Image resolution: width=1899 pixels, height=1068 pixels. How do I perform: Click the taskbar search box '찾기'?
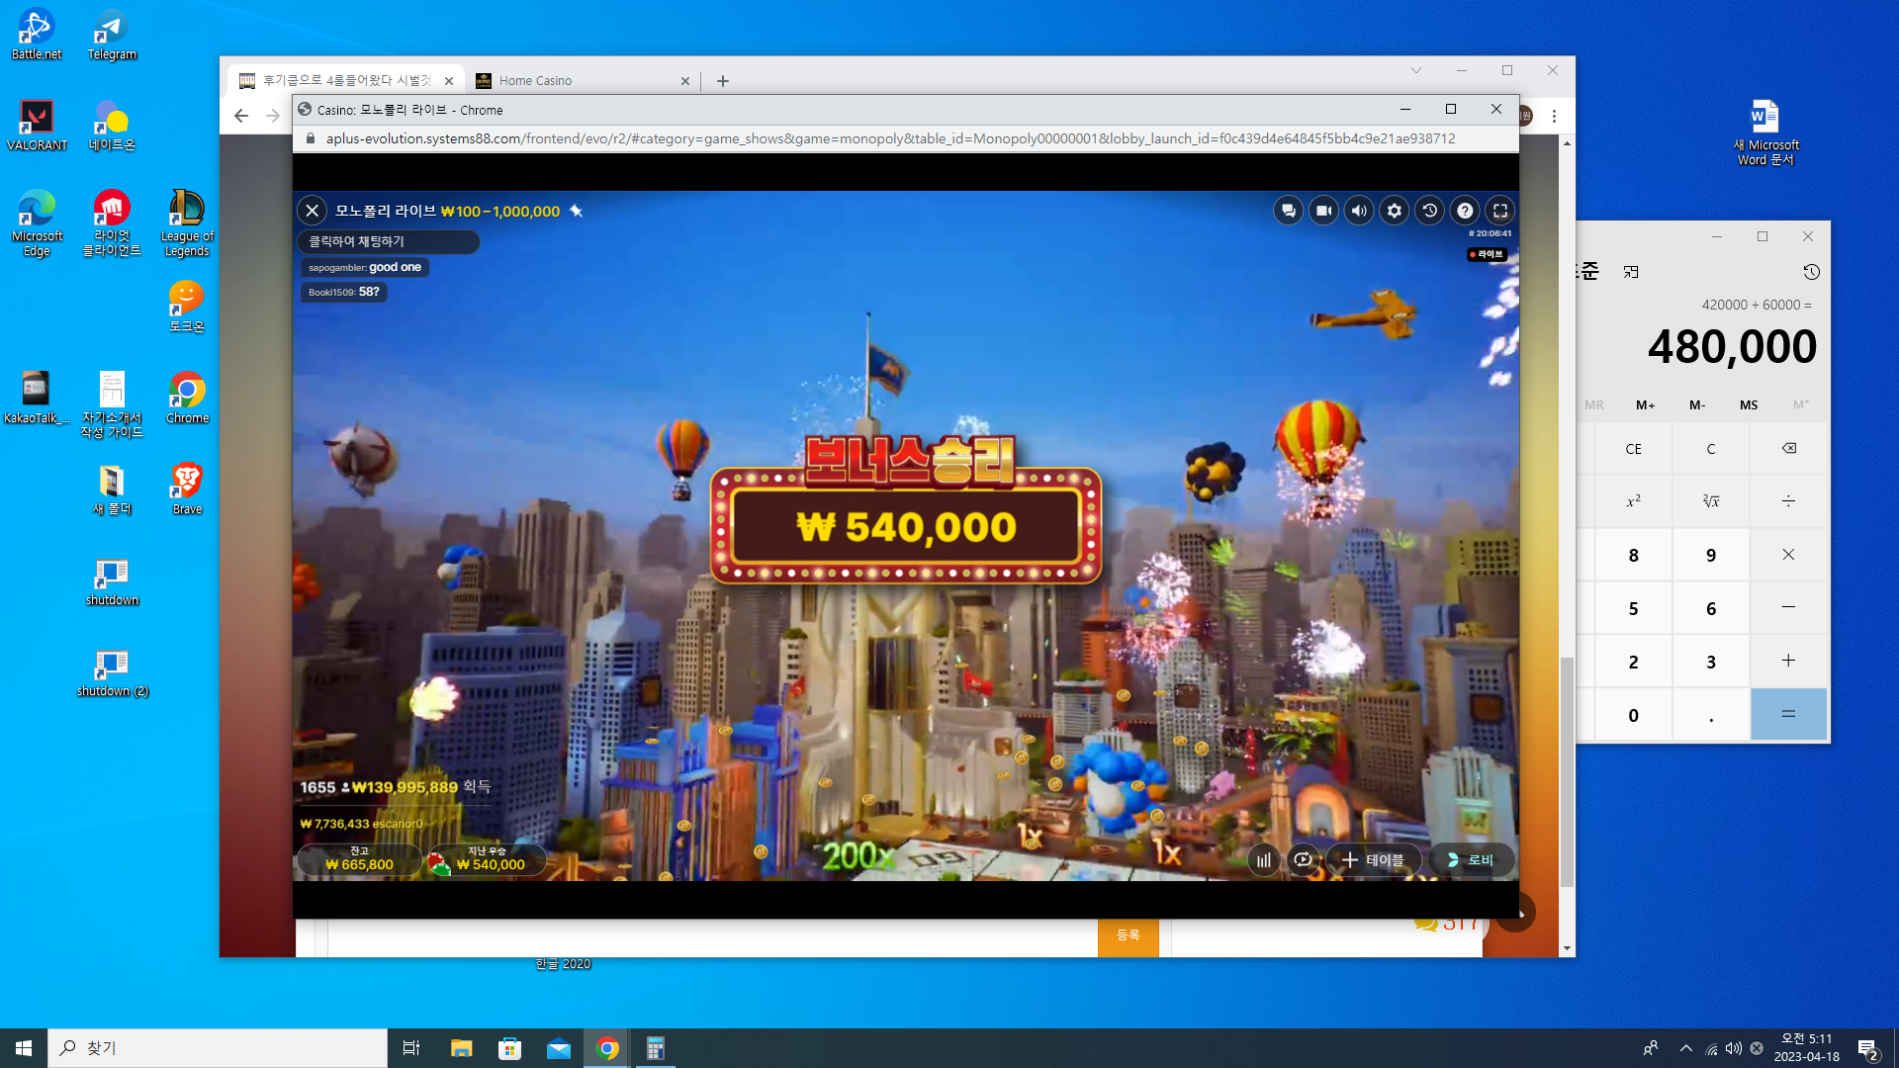point(218,1048)
